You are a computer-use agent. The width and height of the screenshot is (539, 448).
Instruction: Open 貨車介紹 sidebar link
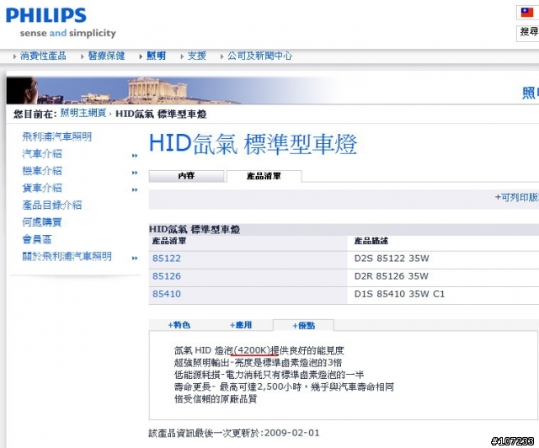(x=42, y=188)
